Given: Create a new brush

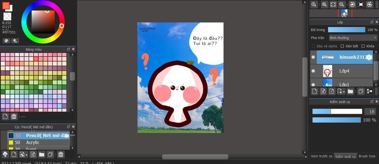Looking at the screenshot, I should 14,154.
